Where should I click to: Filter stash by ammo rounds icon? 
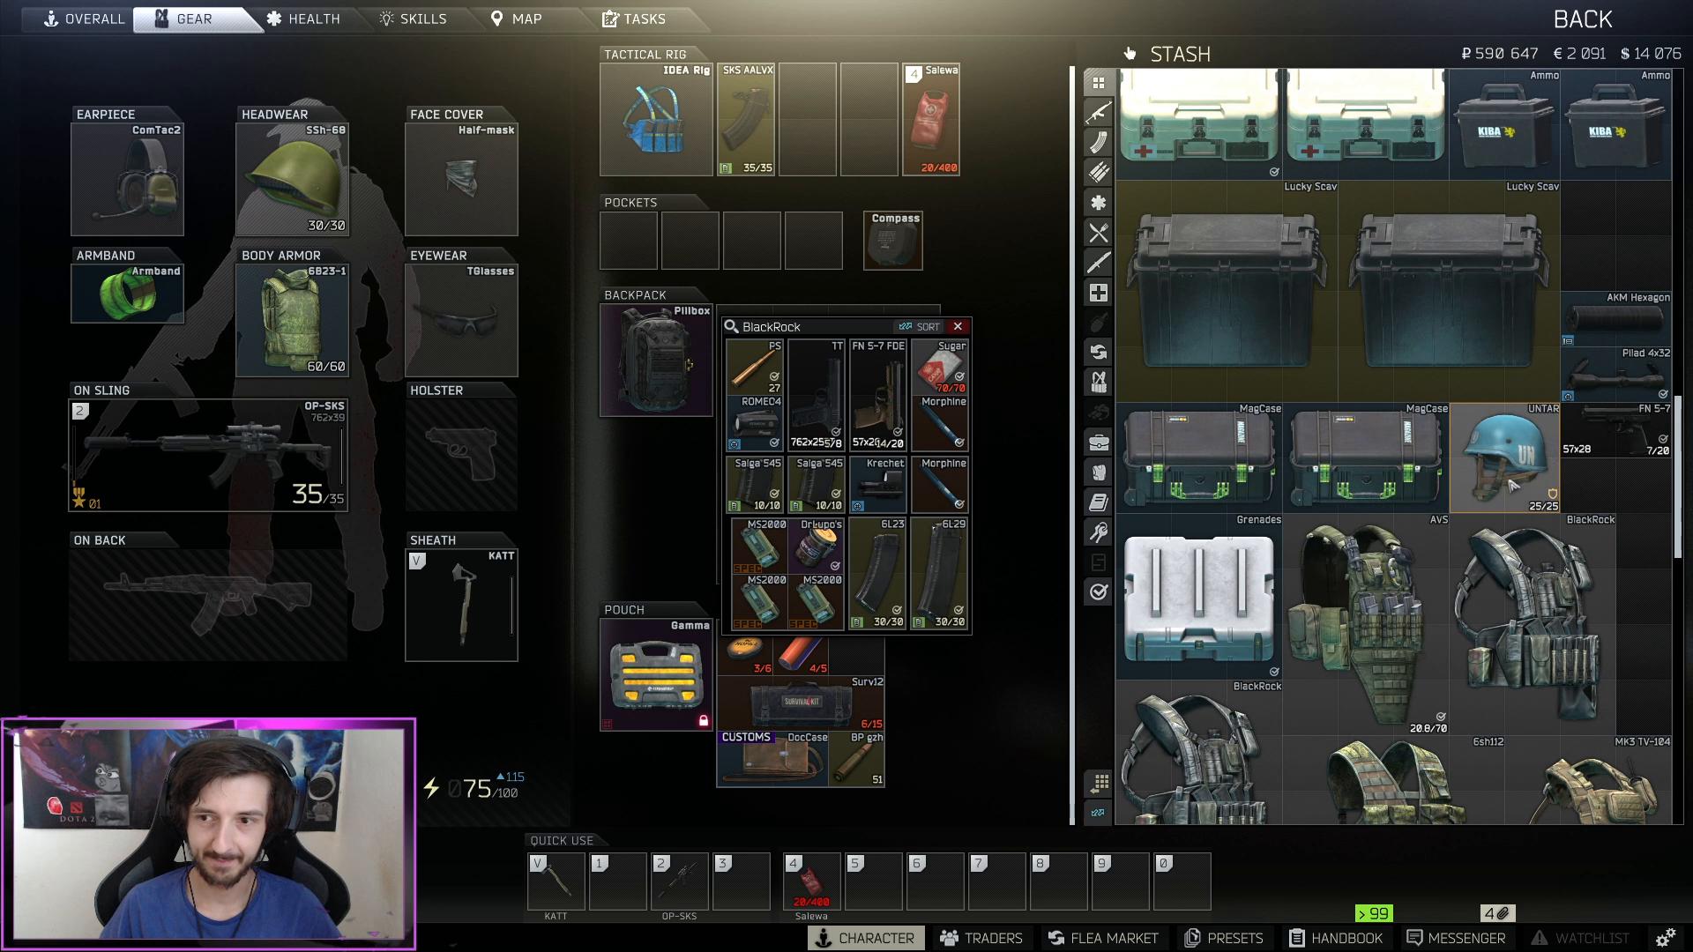click(x=1098, y=173)
